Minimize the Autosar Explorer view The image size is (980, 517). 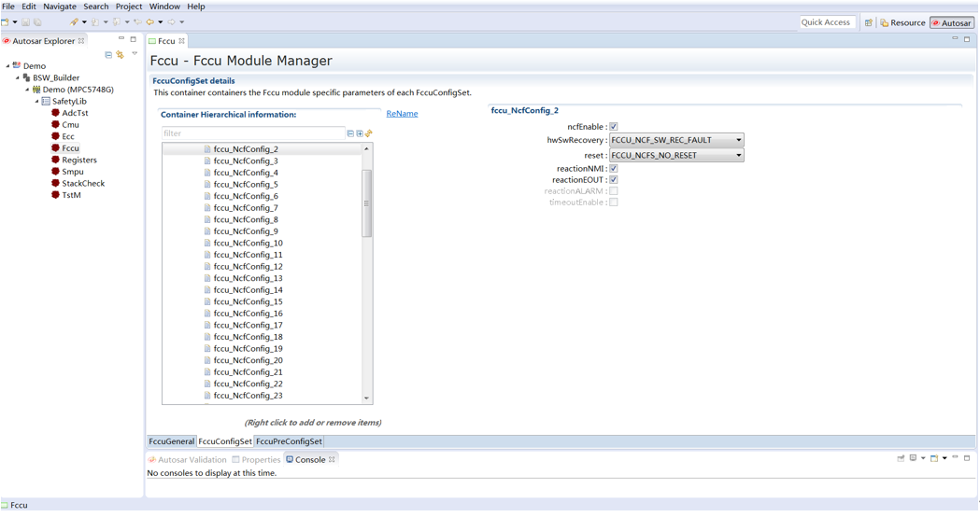121,38
